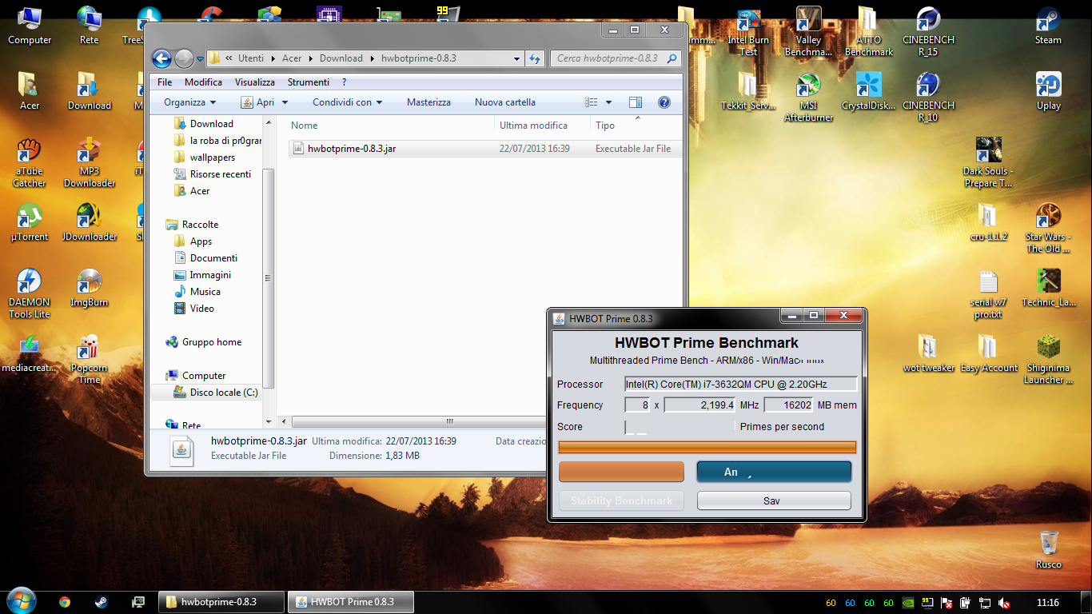
Task: Open the Organizza dropdown menu
Action: point(189,102)
